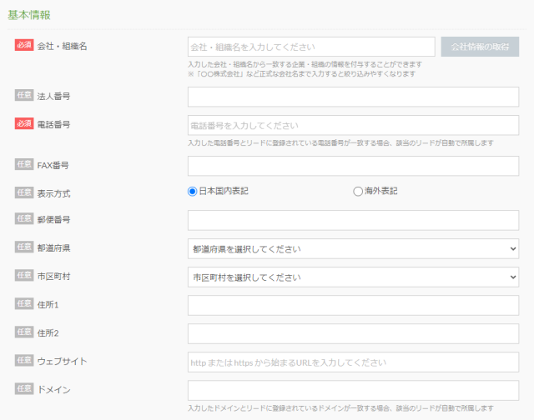This screenshot has width=534, height=420.
Task: Focus the 会社・組織名 input field
Action: click(x=311, y=47)
